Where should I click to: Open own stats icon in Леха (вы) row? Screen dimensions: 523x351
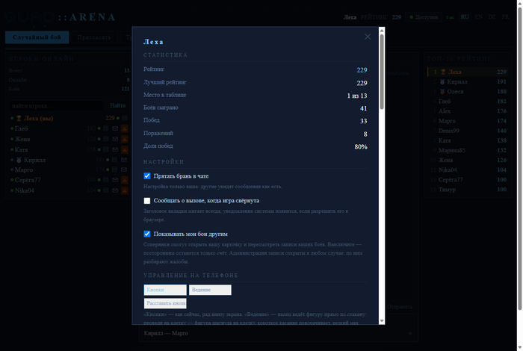[x=125, y=118]
